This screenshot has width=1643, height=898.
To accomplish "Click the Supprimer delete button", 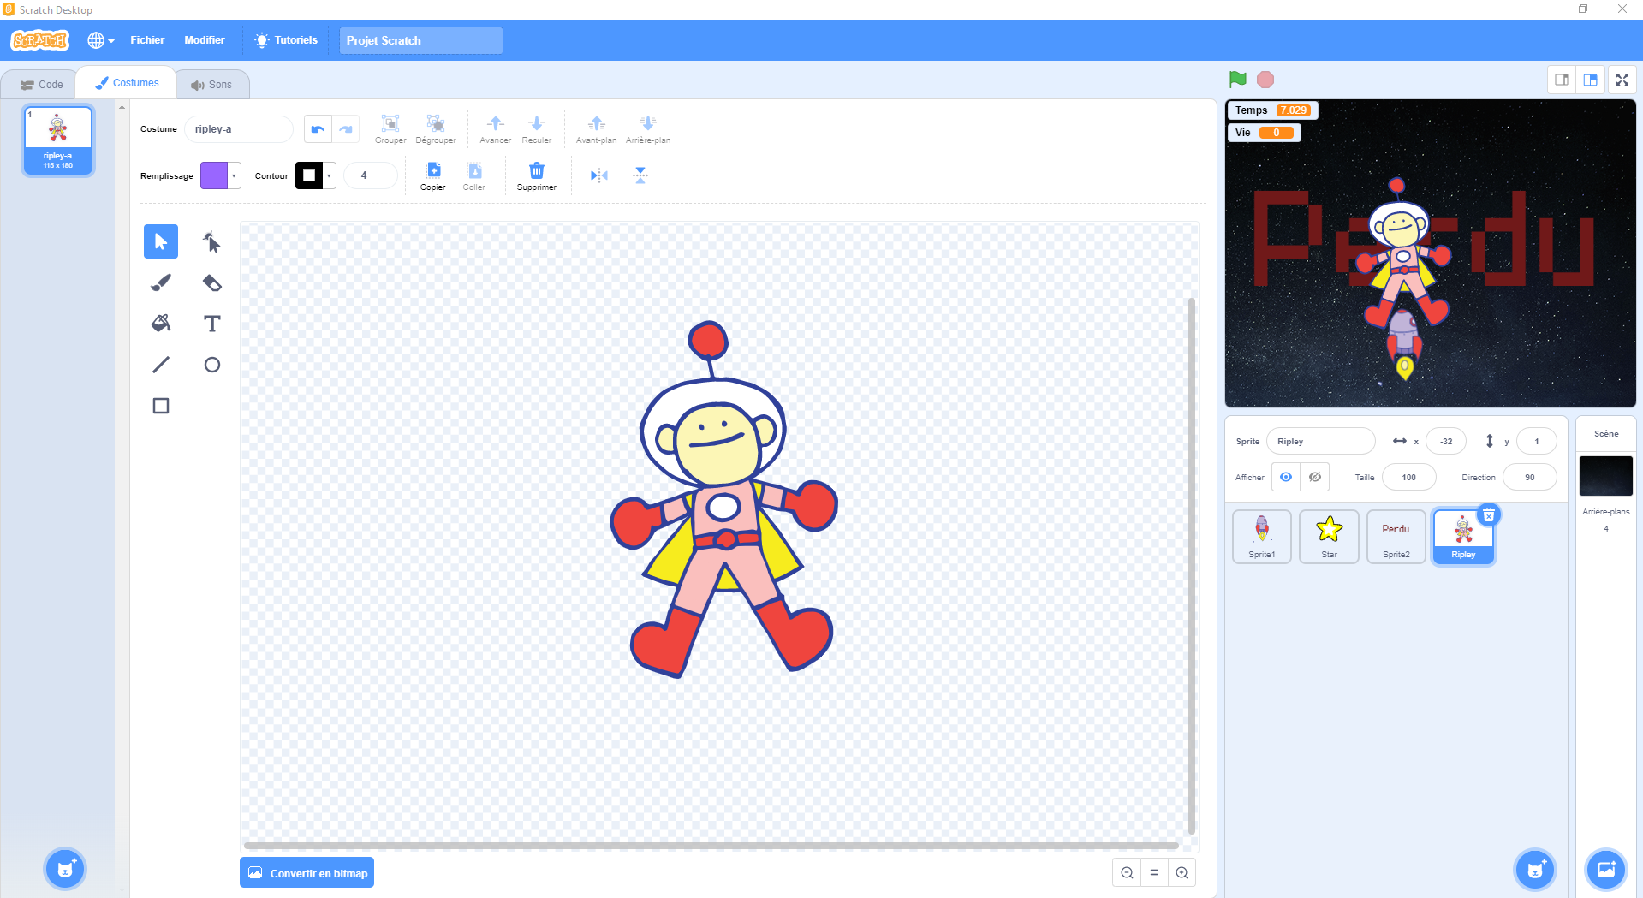I will coord(537,175).
